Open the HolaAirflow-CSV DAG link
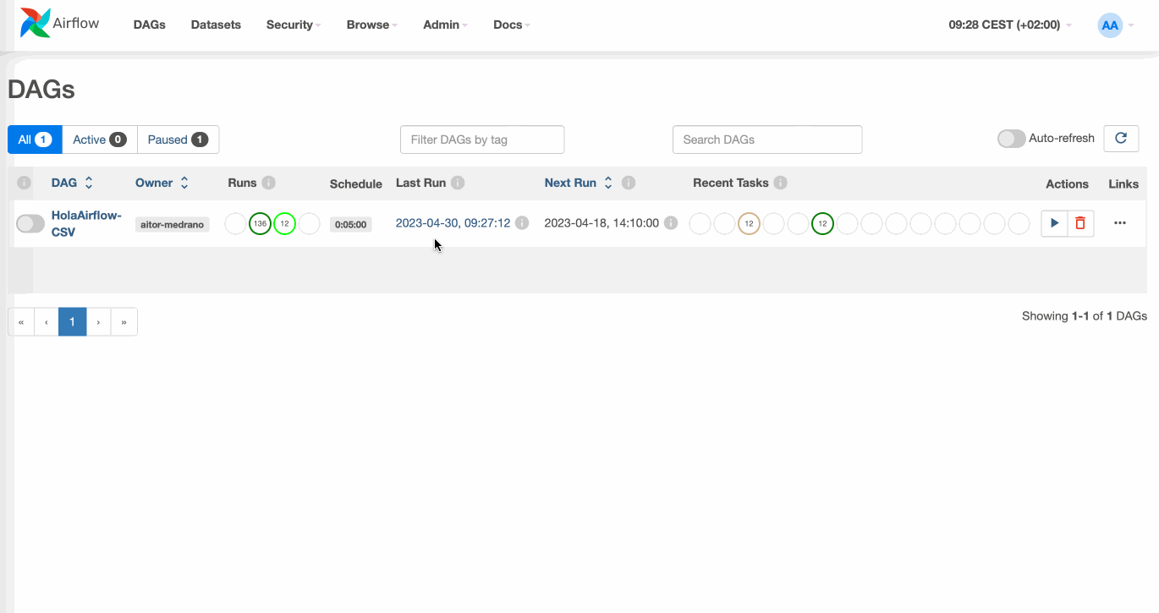 86,223
